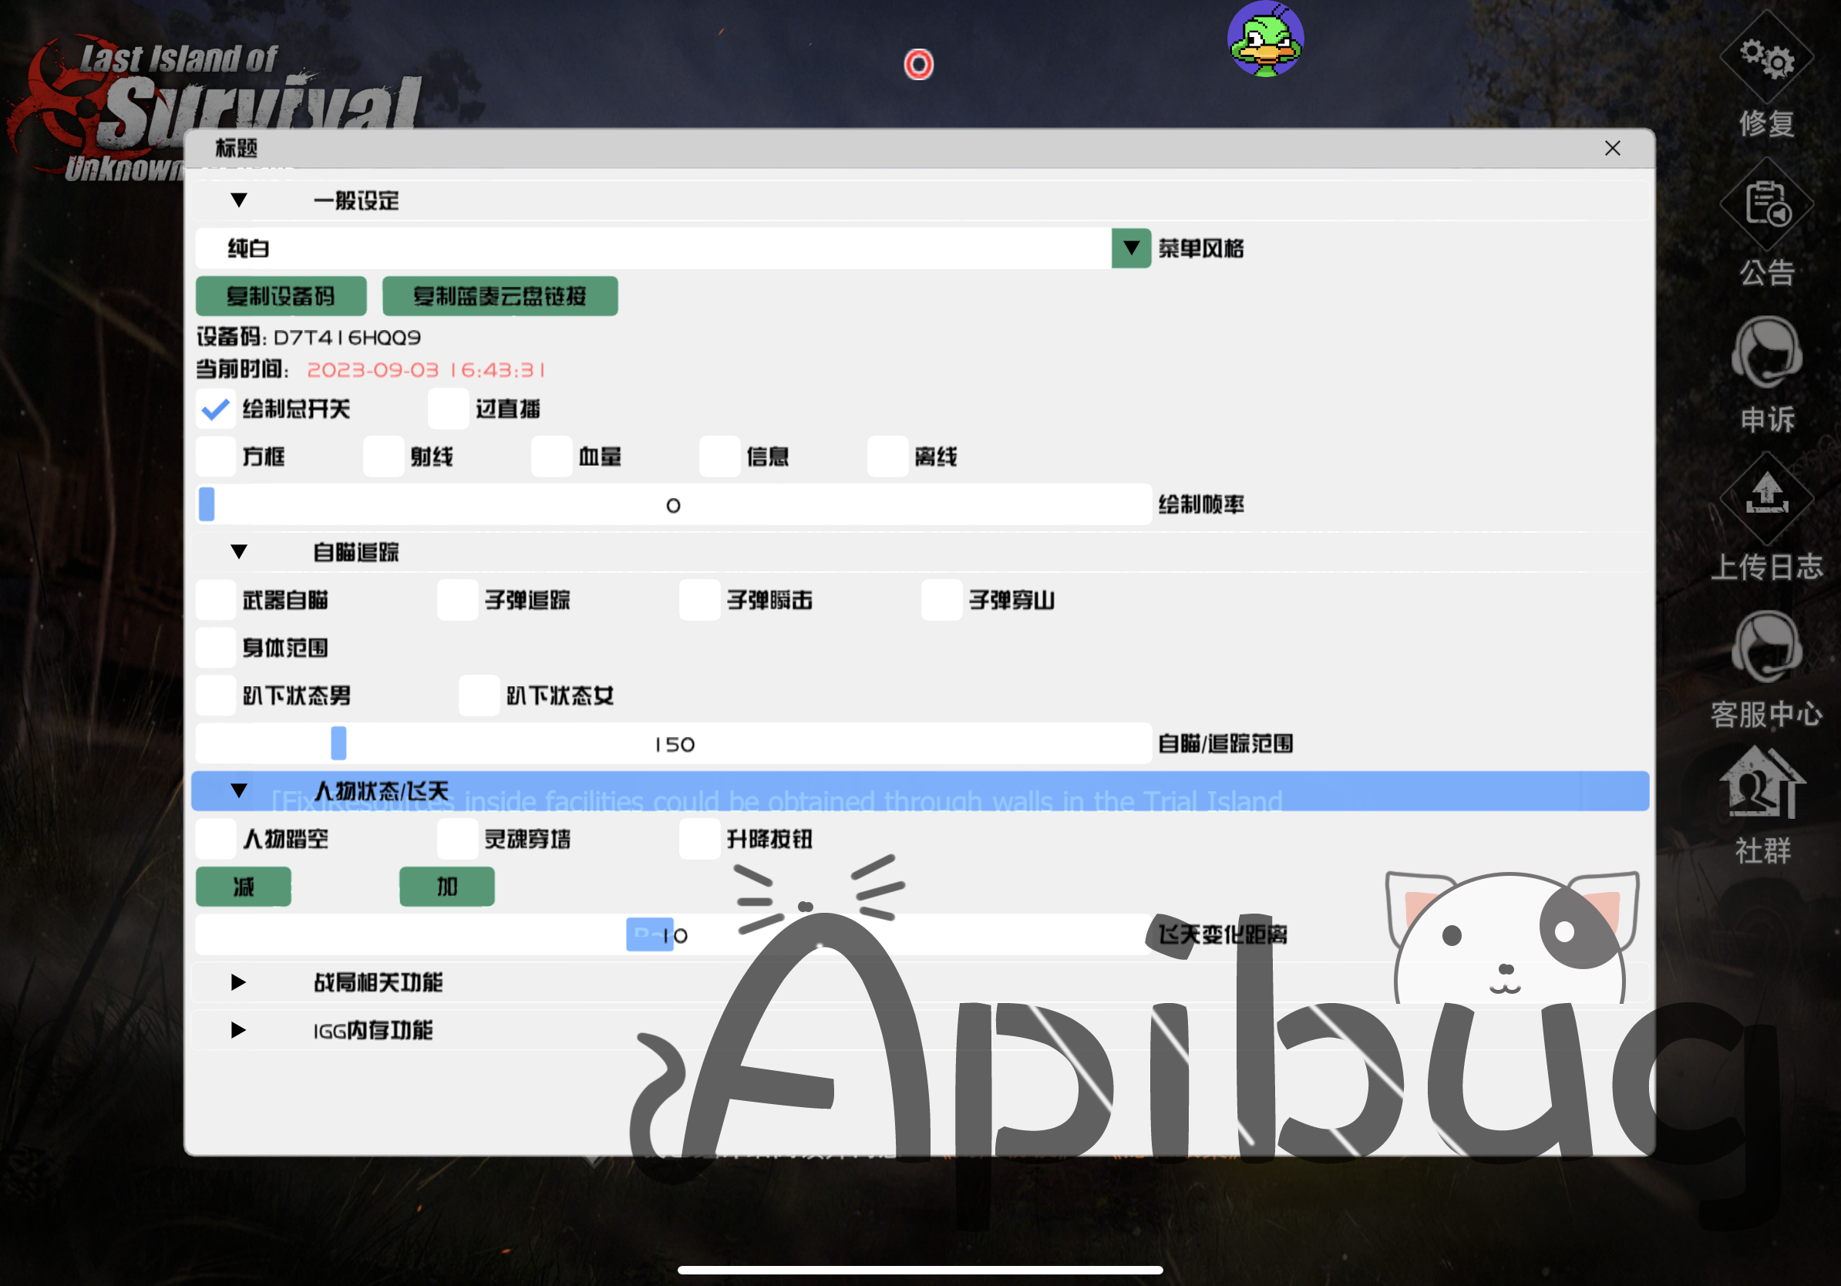Open the 客服中心 customer service icon
Screen dimensions: 1841x1286
coord(1766,646)
